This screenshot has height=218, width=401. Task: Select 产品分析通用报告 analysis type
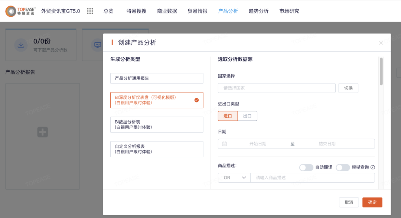click(156, 78)
